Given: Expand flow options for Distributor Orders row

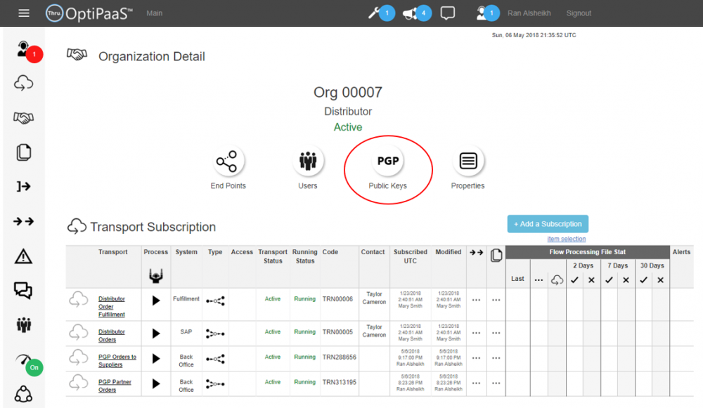Looking at the screenshot, I should click(x=476, y=333).
